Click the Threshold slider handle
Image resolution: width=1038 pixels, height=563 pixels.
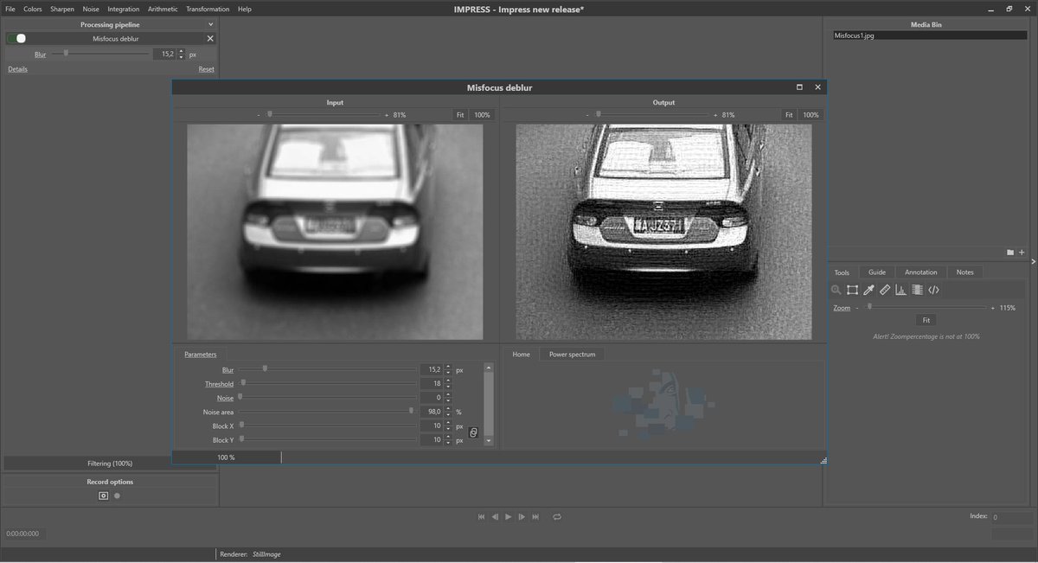click(x=243, y=383)
